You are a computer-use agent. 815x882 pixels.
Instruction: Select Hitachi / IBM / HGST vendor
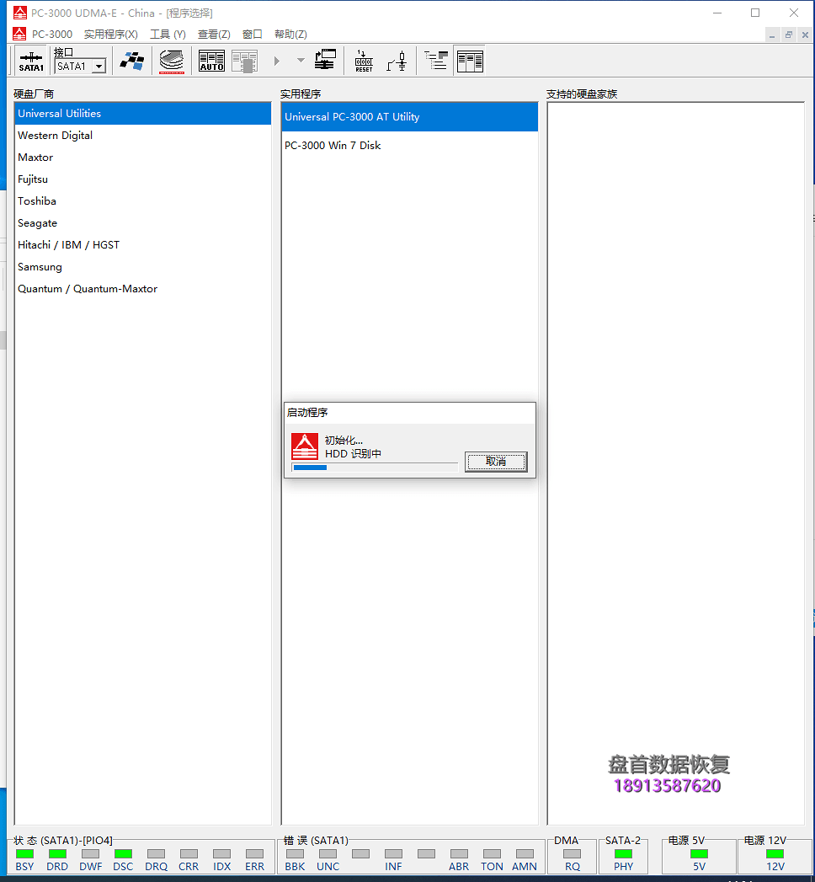click(x=143, y=245)
